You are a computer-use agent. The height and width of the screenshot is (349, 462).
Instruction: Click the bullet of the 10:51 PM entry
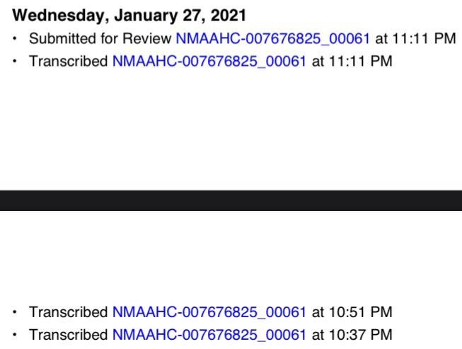(16, 312)
